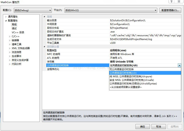
Task: Select the 平台工具集 property row
Action: click(x=114, y=43)
